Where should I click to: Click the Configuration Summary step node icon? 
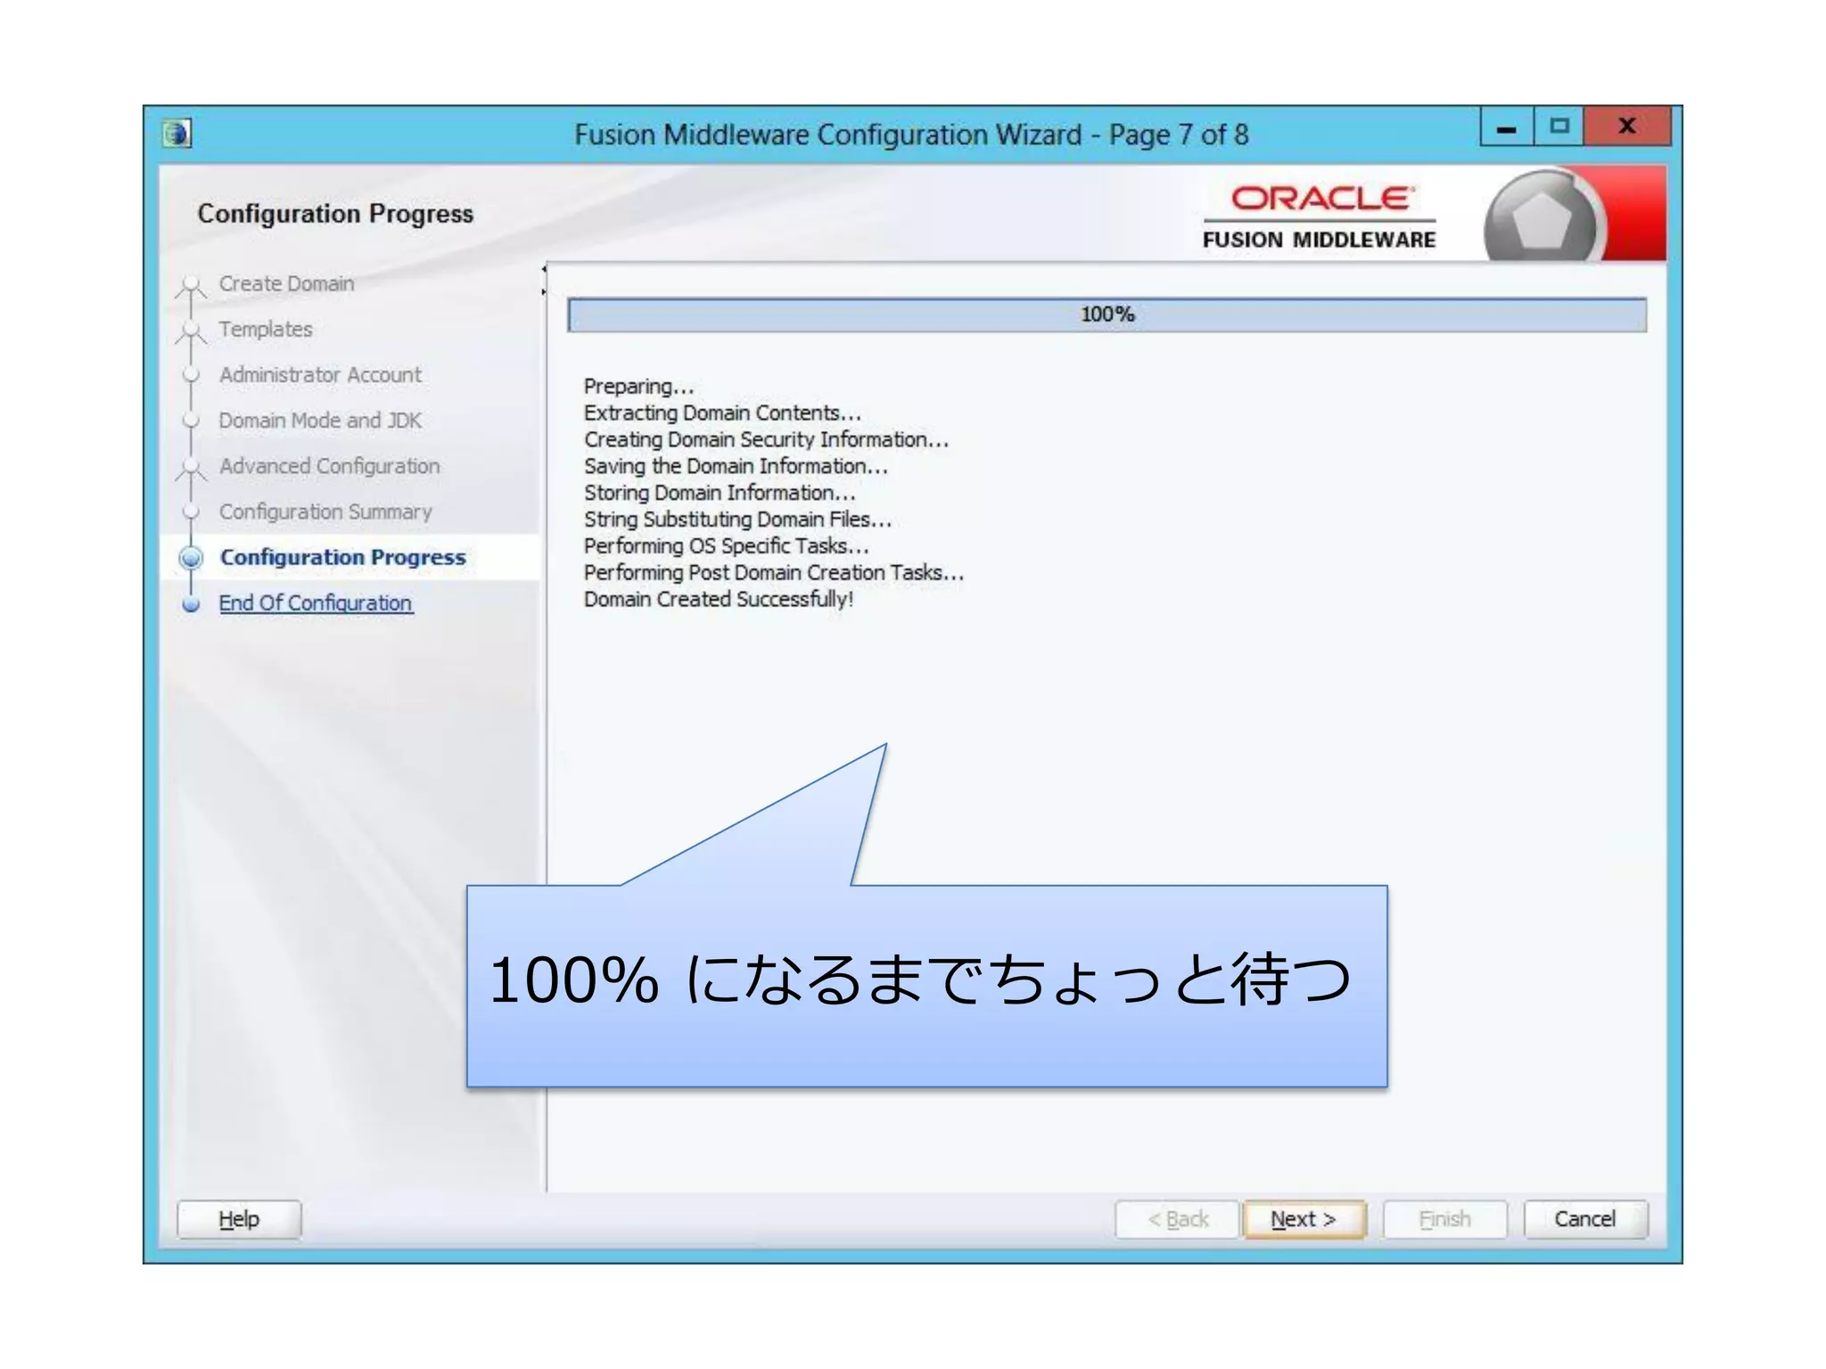[x=191, y=512]
